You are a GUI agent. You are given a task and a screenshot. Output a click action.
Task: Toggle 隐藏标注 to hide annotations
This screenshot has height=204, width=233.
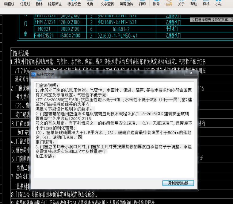[x=55, y=4]
